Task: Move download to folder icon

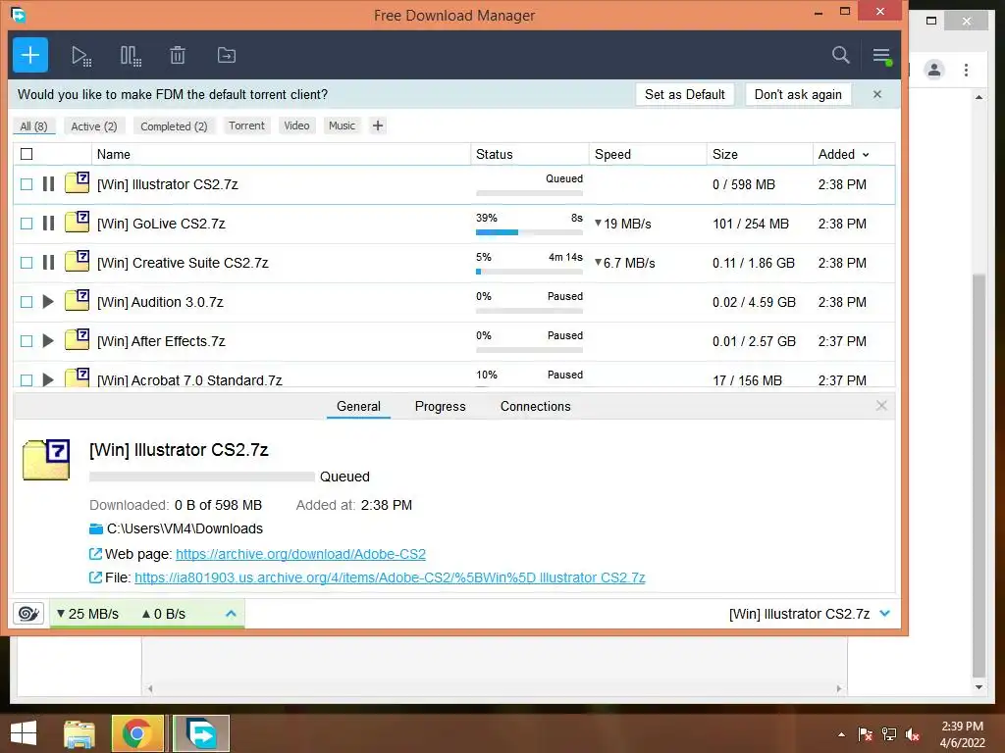Action: click(x=227, y=56)
